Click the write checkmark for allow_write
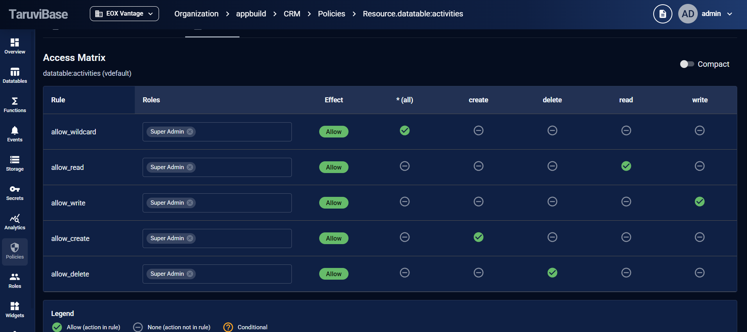 pyautogui.click(x=700, y=202)
